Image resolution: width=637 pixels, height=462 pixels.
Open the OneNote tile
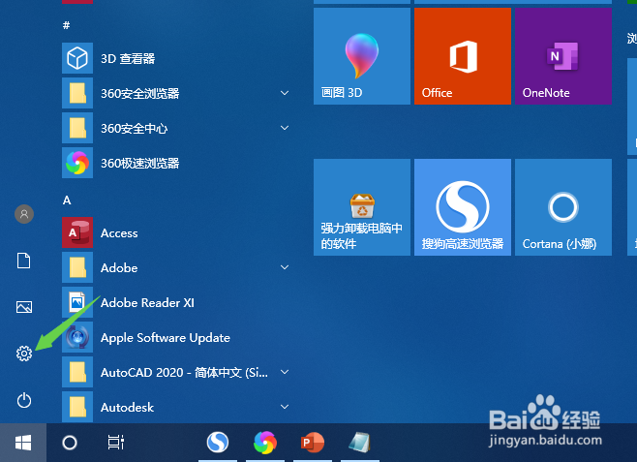pyautogui.click(x=563, y=56)
